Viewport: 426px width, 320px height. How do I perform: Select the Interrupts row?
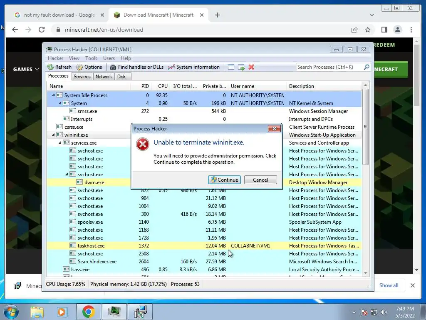pos(204,119)
